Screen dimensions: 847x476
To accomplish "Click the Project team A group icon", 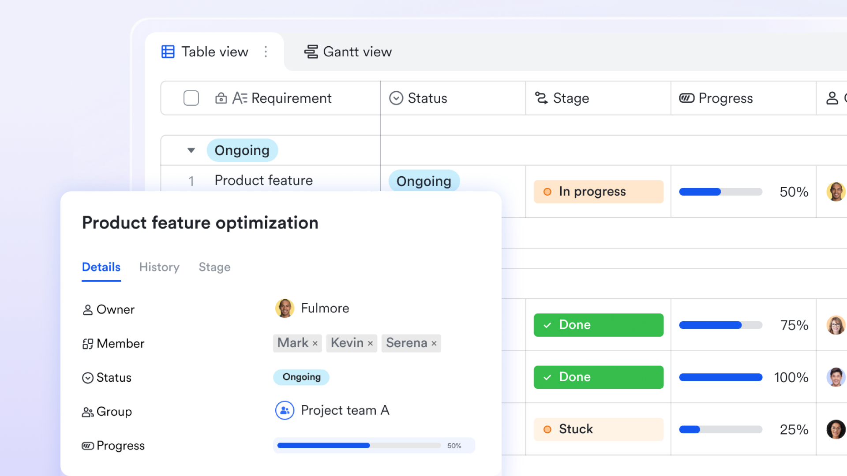I will [x=285, y=410].
